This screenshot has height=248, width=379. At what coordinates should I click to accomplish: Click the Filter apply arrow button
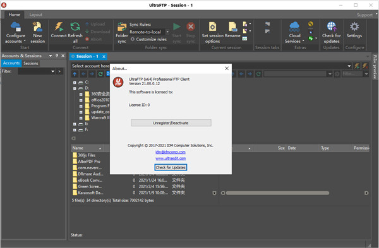(x=59, y=71)
